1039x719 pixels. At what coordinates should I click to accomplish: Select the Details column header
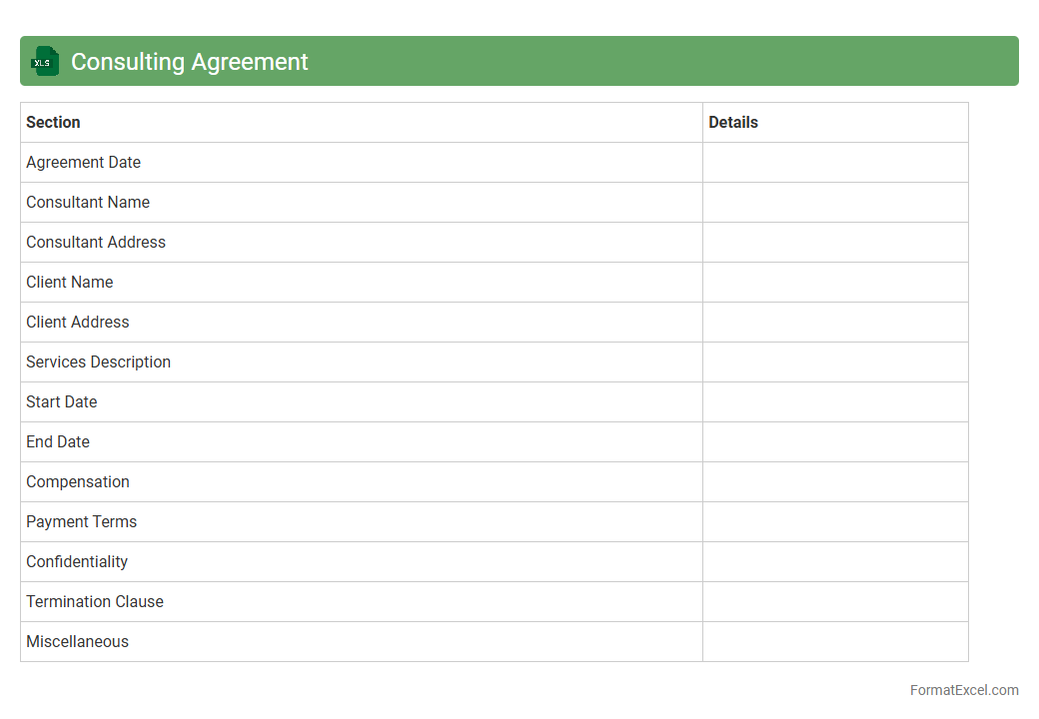point(733,122)
